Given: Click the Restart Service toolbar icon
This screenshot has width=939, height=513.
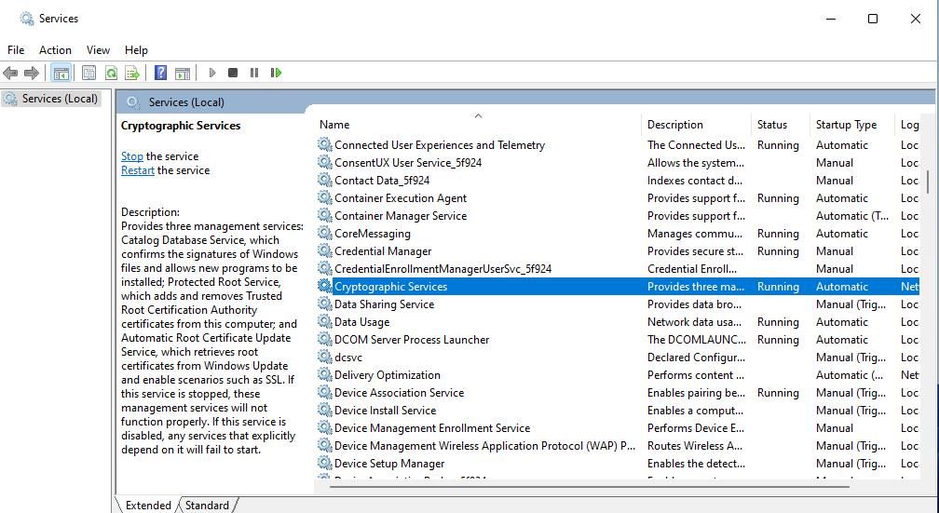Looking at the screenshot, I should tap(276, 73).
